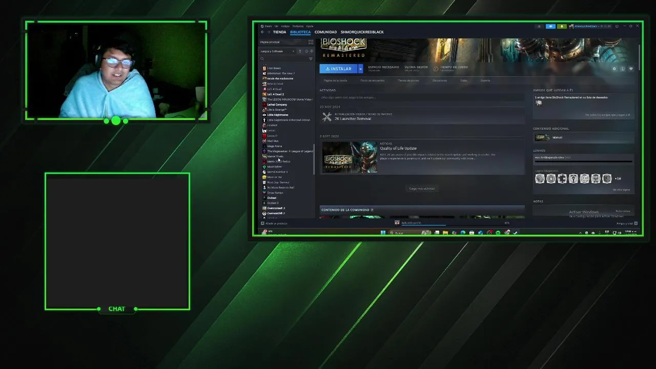The image size is (656, 369).
Task: Switch to the COMUNIDAD tab
Action: pyautogui.click(x=325, y=32)
